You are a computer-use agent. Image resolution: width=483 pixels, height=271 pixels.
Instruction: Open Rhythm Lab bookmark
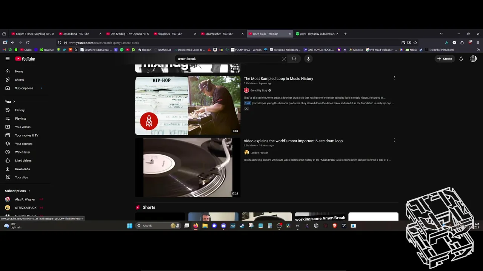click(x=163, y=50)
